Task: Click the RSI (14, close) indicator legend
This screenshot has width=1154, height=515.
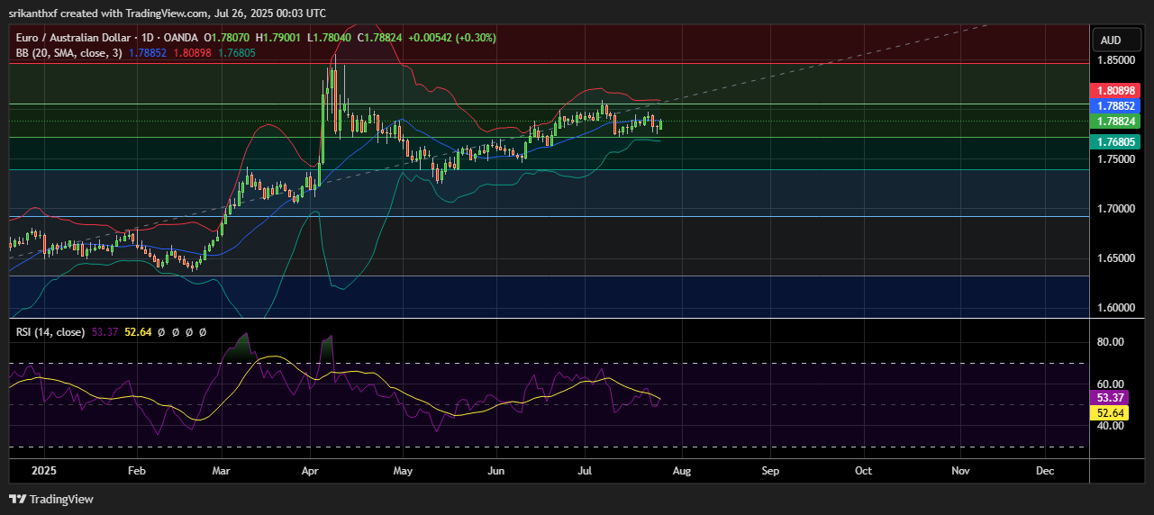Action: click(50, 332)
